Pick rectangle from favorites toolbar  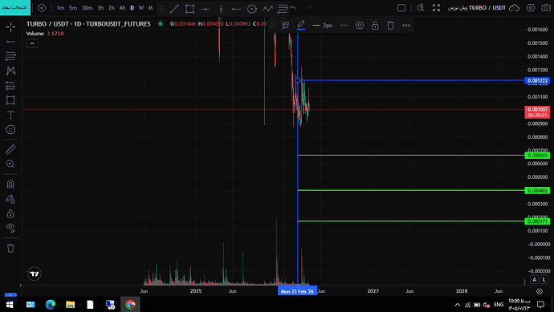pos(189,9)
